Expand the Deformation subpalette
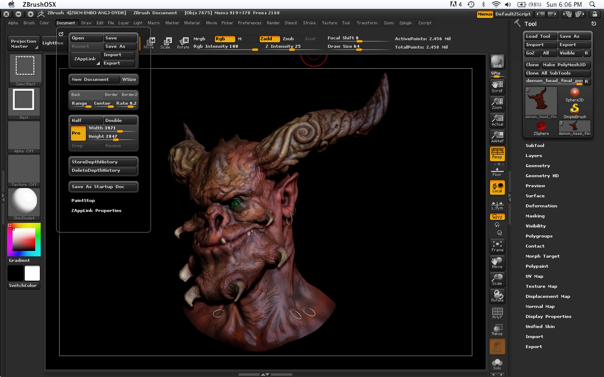The image size is (604, 377). (x=541, y=206)
